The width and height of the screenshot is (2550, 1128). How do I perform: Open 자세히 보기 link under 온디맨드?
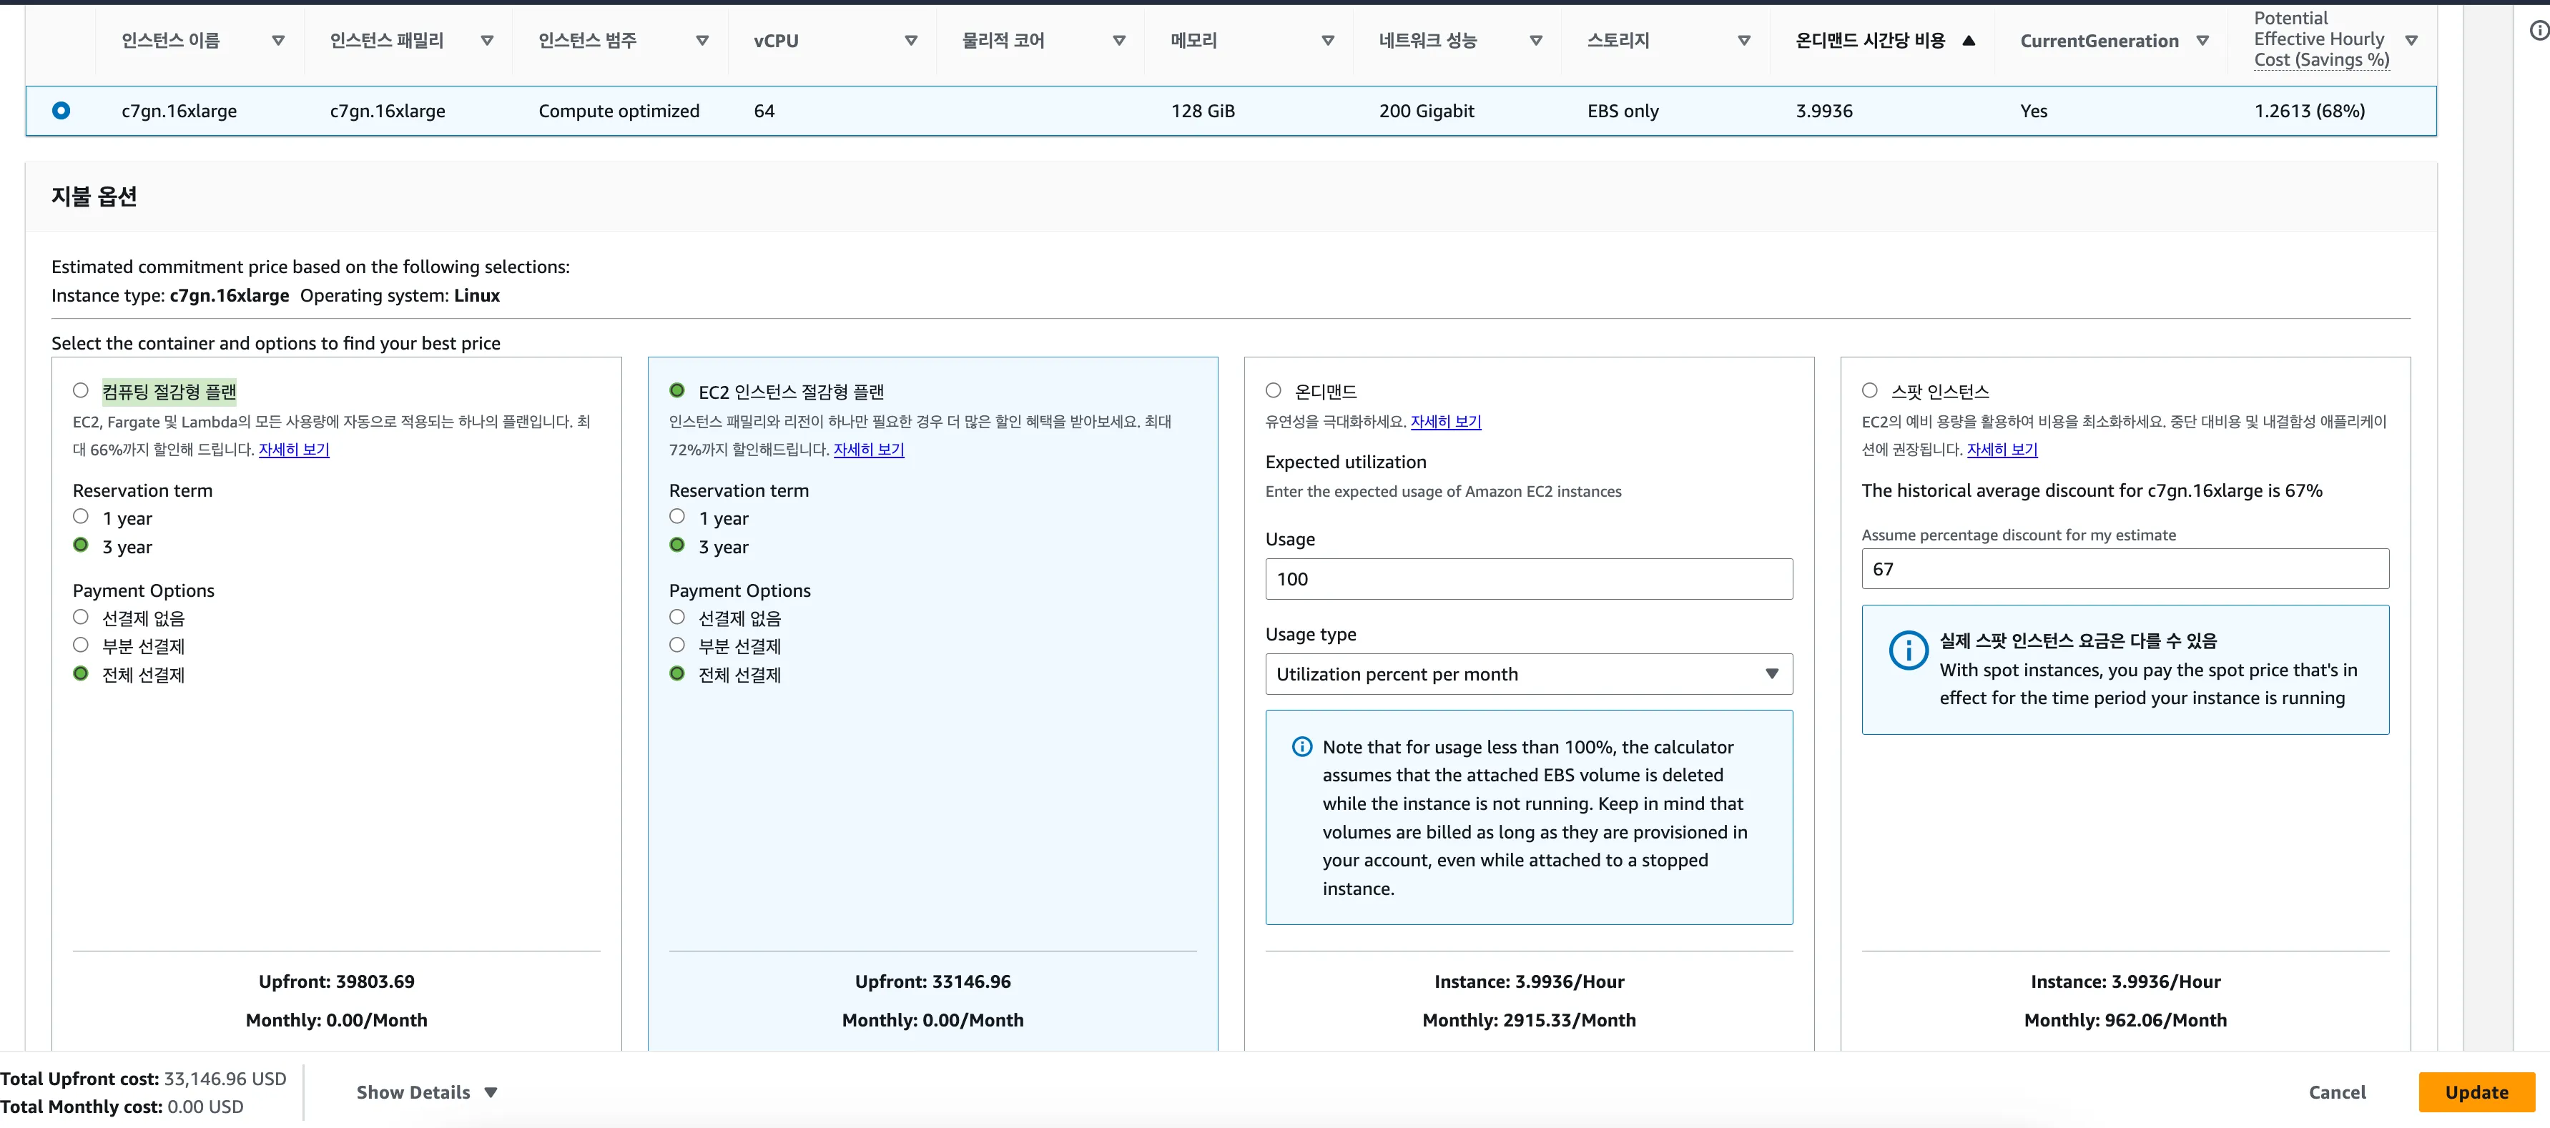coord(1445,422)
